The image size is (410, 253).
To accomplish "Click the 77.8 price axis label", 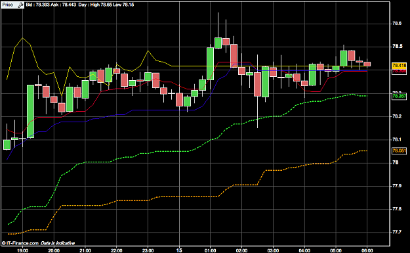I will pyautogui.click(x=397, y=209).
